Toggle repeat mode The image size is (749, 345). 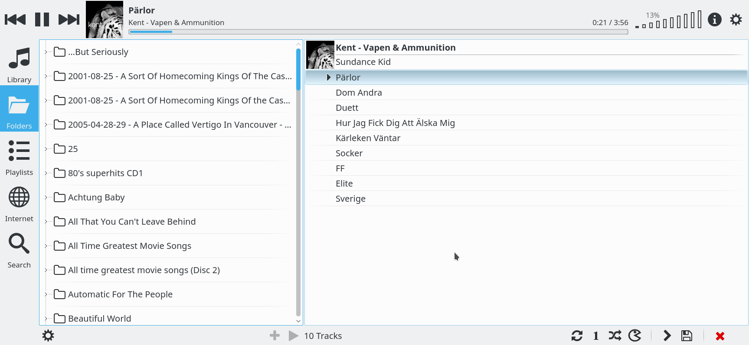(577, 335)
